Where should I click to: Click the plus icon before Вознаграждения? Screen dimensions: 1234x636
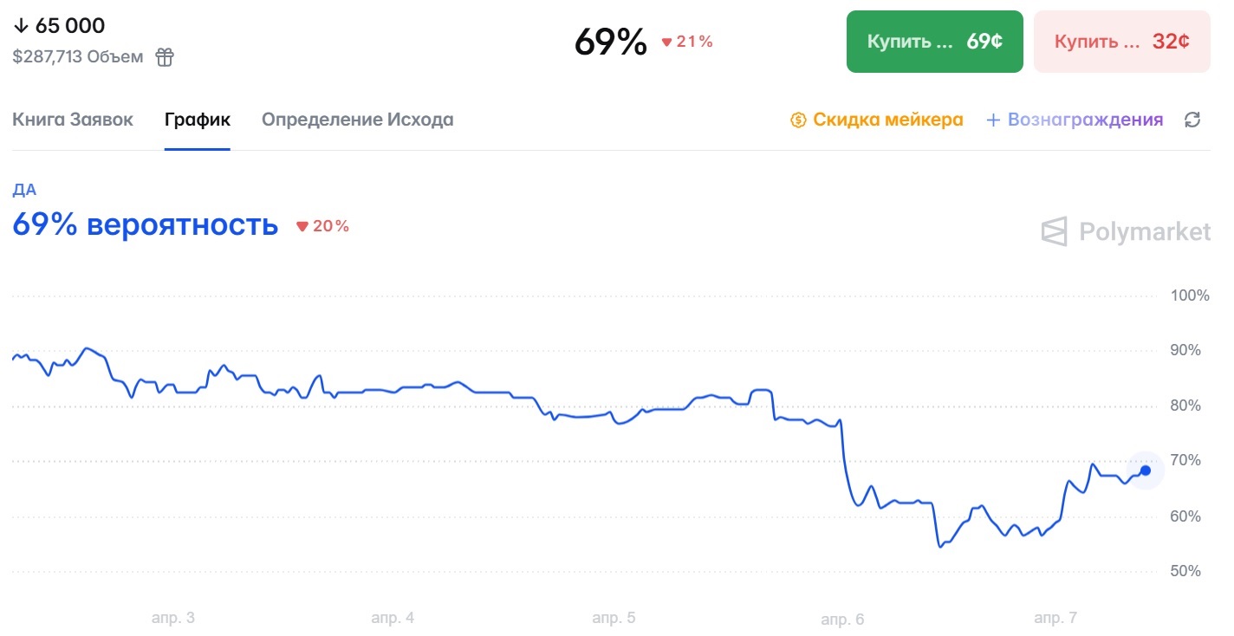tap(993, 120)
